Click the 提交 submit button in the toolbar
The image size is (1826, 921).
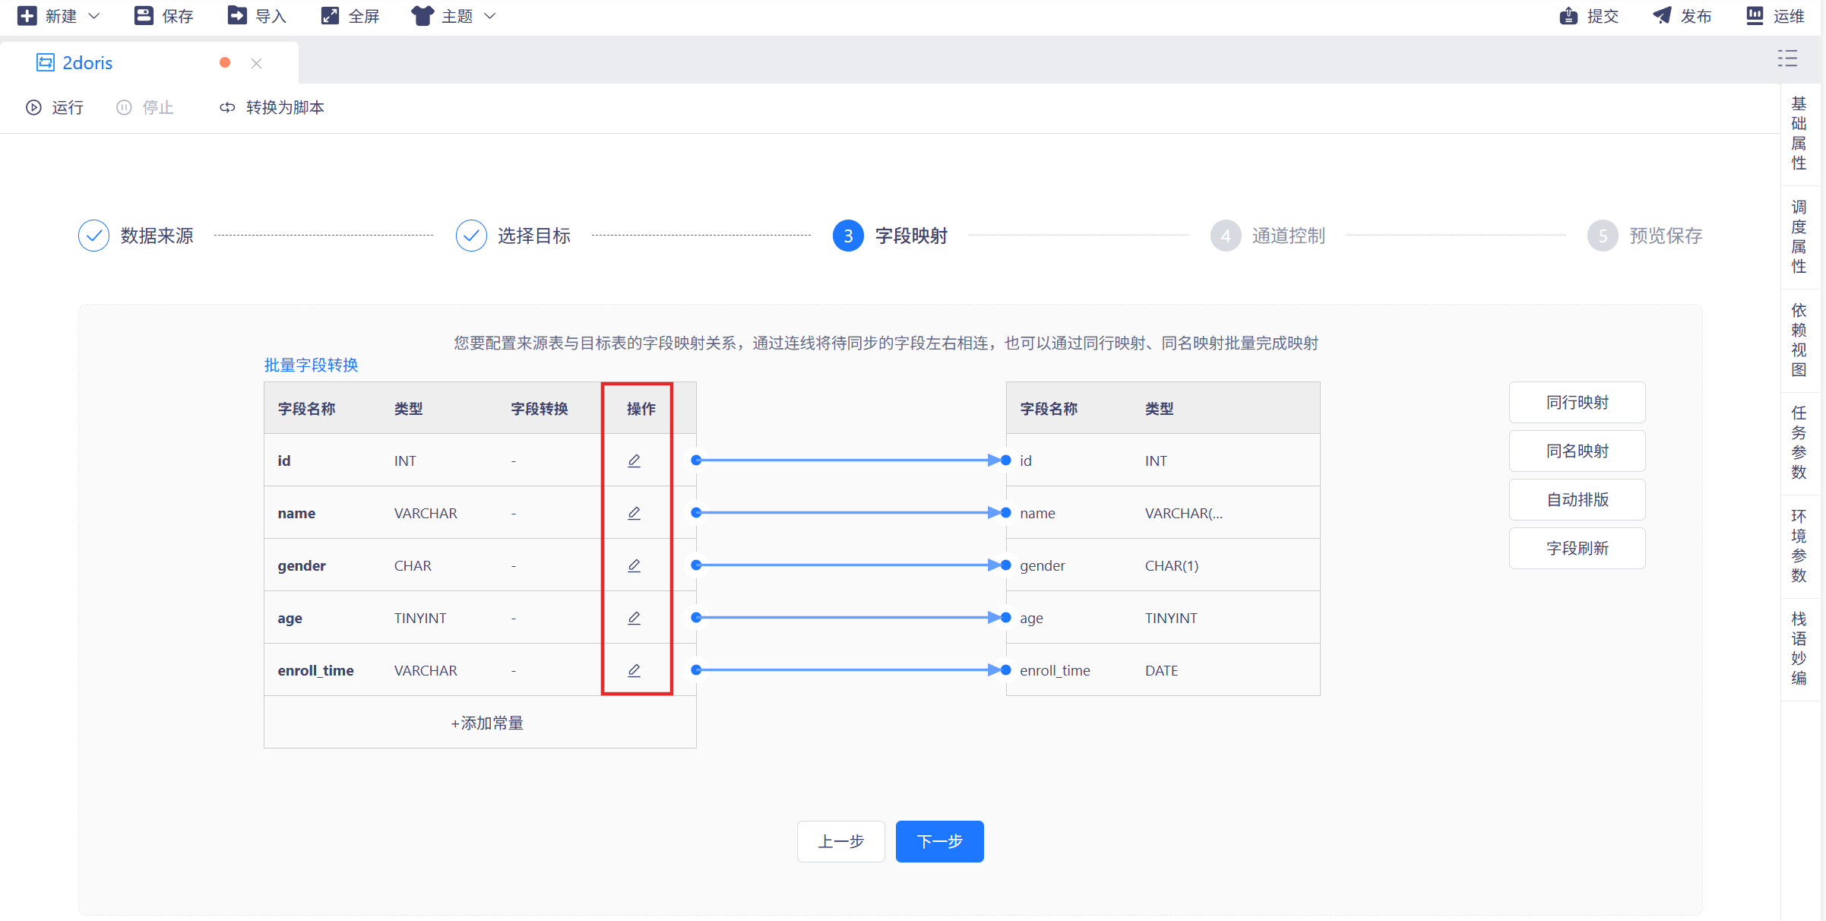coord(1589,16)
